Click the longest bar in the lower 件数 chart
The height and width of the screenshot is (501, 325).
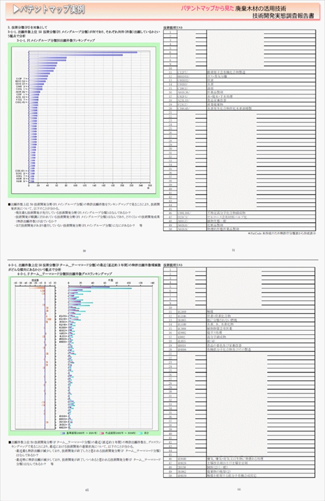[99, 288]
